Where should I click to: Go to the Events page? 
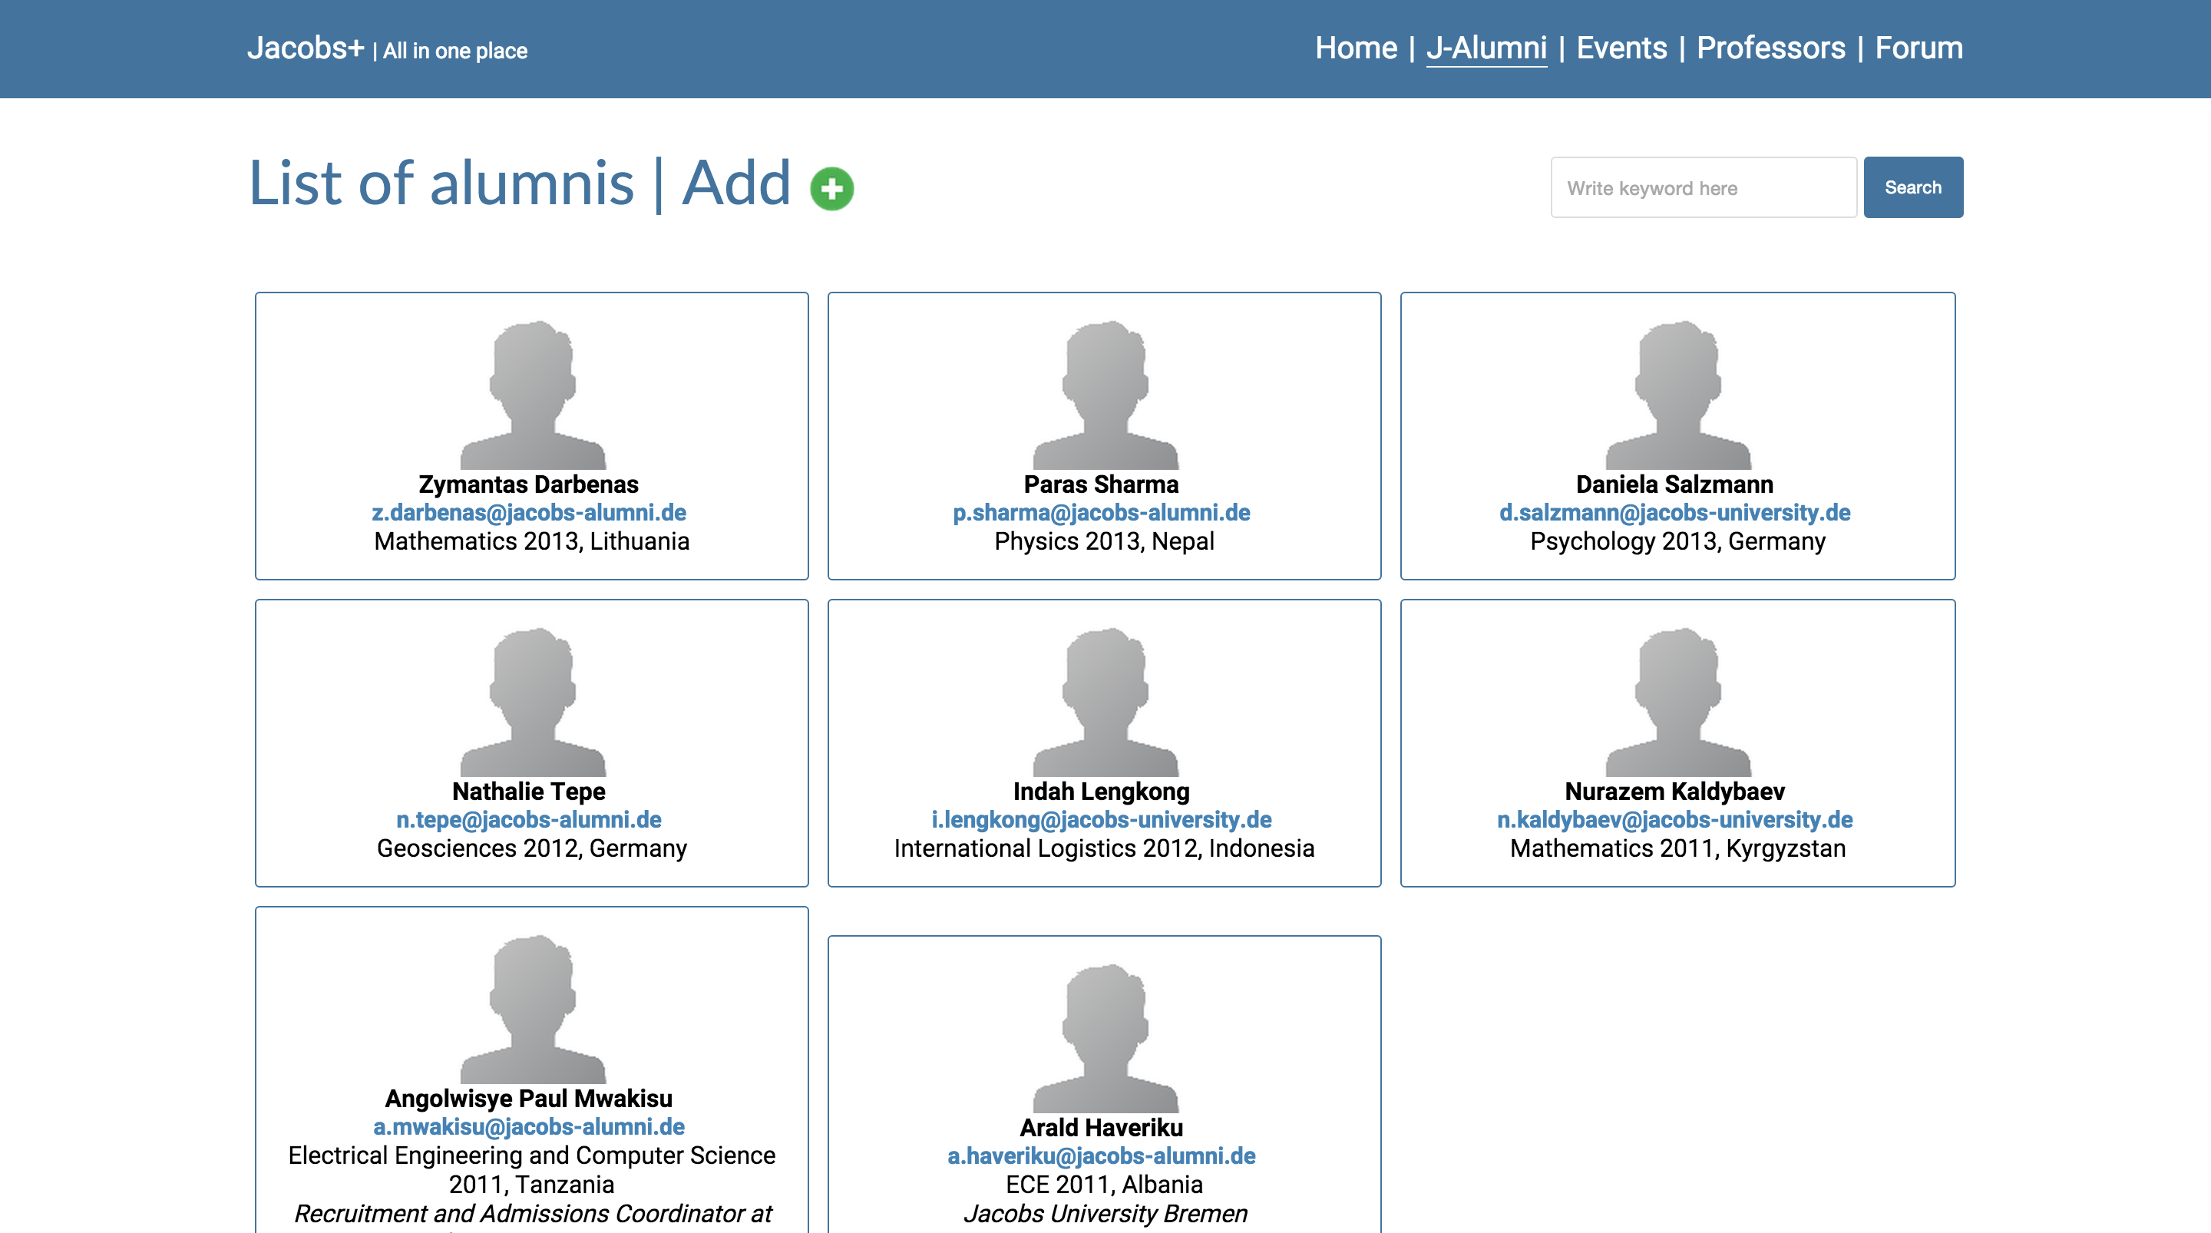[x=1621, y=48]
